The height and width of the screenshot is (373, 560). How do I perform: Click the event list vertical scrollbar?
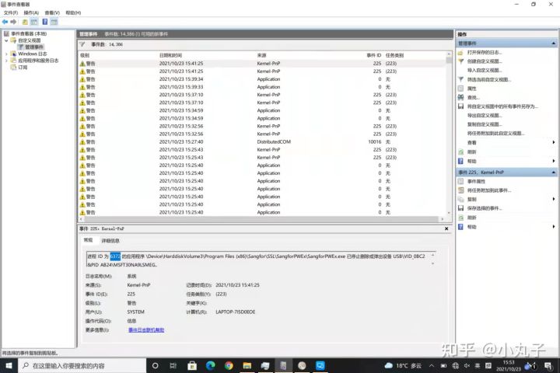(449, 134)
